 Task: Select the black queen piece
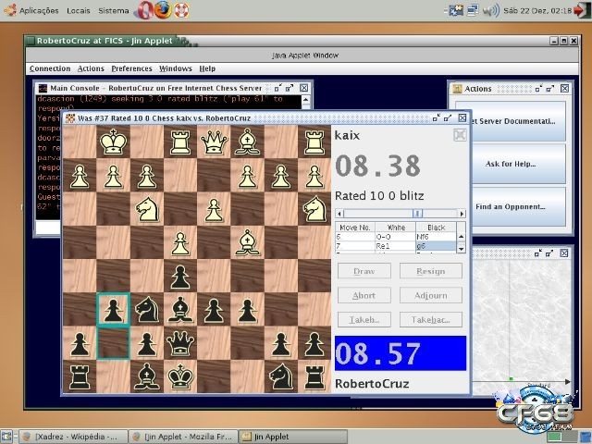[180, 343]
